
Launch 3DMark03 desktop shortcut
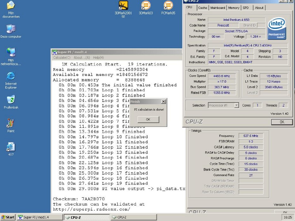(x=146, y=8)
